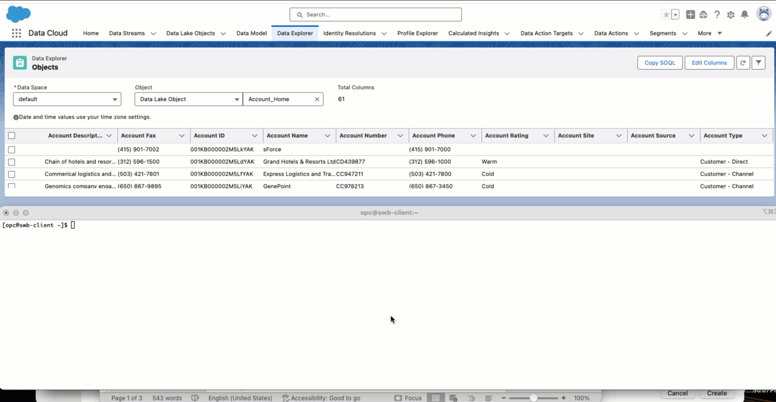The image size is (776, 402).
Task: Open the Profile Explorer tab
Action: point(417,33)
